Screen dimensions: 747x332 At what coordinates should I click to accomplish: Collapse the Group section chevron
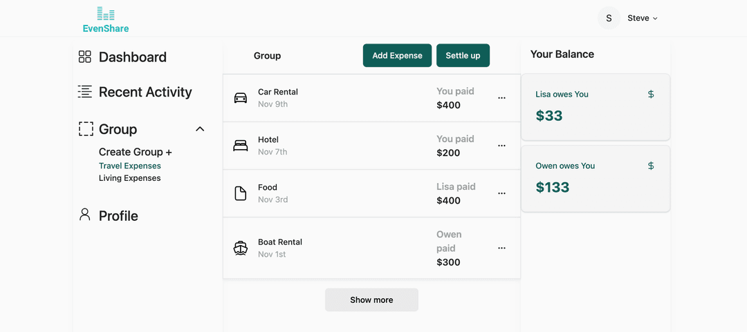click(x=200, y=129)
